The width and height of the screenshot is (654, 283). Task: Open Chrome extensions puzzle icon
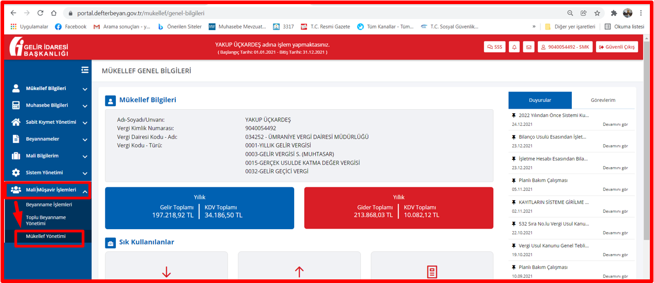[614, 13]
